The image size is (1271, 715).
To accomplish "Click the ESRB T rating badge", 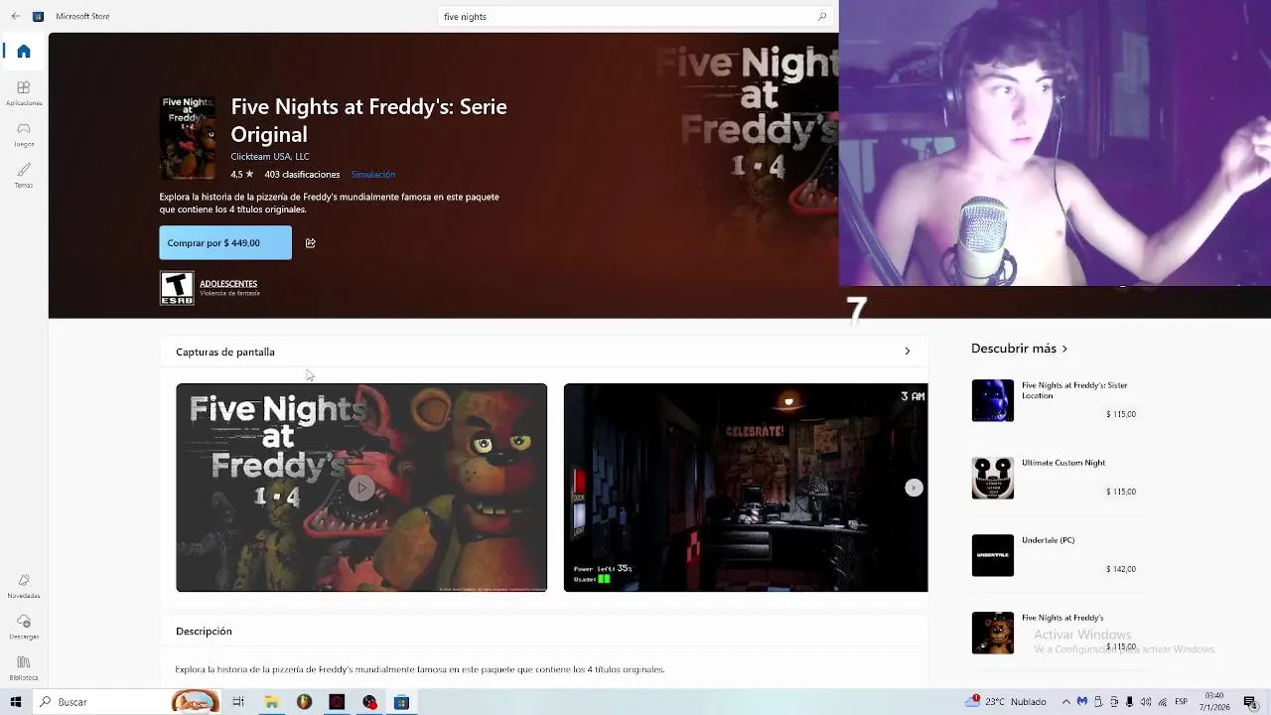I will [x=177, y=288].
